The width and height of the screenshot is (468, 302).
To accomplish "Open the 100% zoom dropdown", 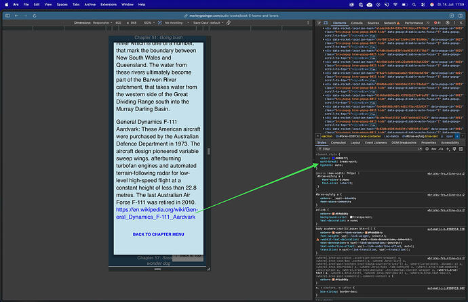I will click(149, 22).
